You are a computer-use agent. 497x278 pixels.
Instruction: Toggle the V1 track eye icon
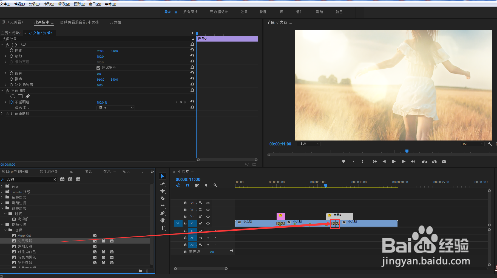pos(208,223)
